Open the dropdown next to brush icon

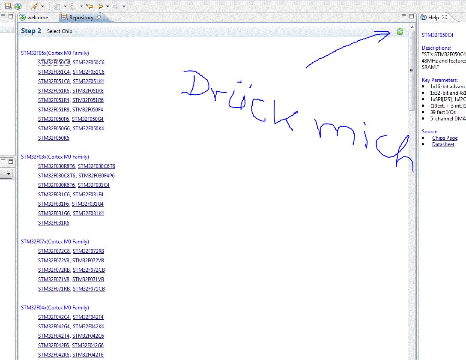pos(43,6)
